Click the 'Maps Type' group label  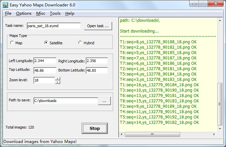[18, 36]
